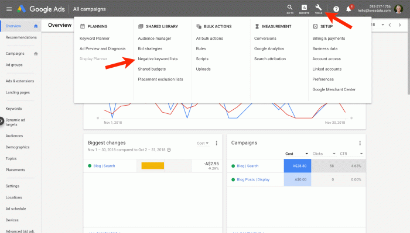Click help icon beside date comparison text

pos(169,150)
